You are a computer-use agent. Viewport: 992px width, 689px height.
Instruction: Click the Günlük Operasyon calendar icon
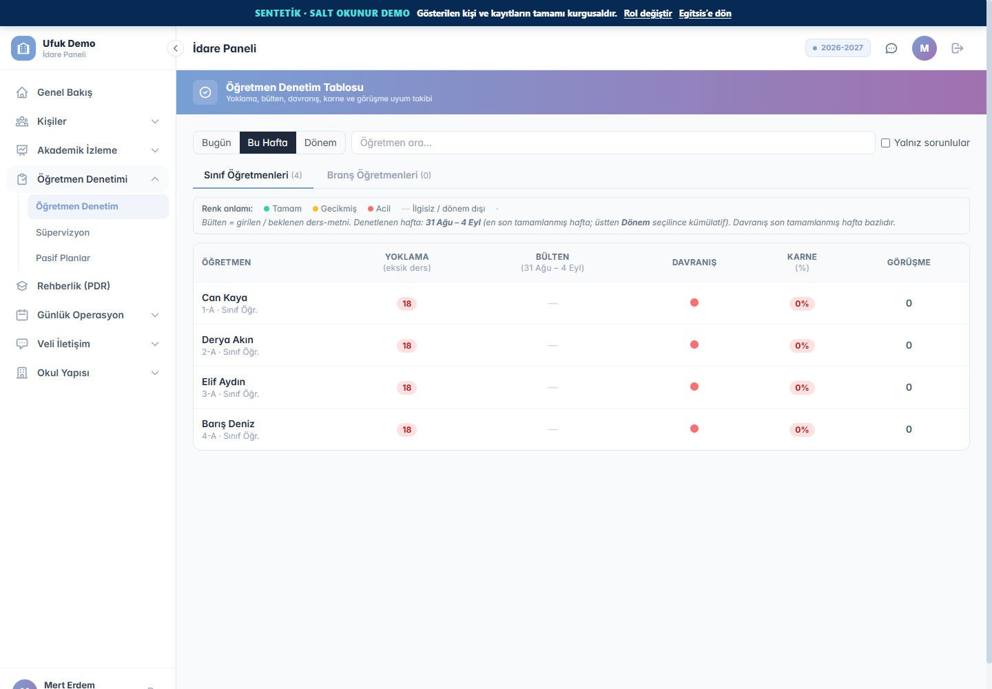pyautogui.click(x=22, y=315)
